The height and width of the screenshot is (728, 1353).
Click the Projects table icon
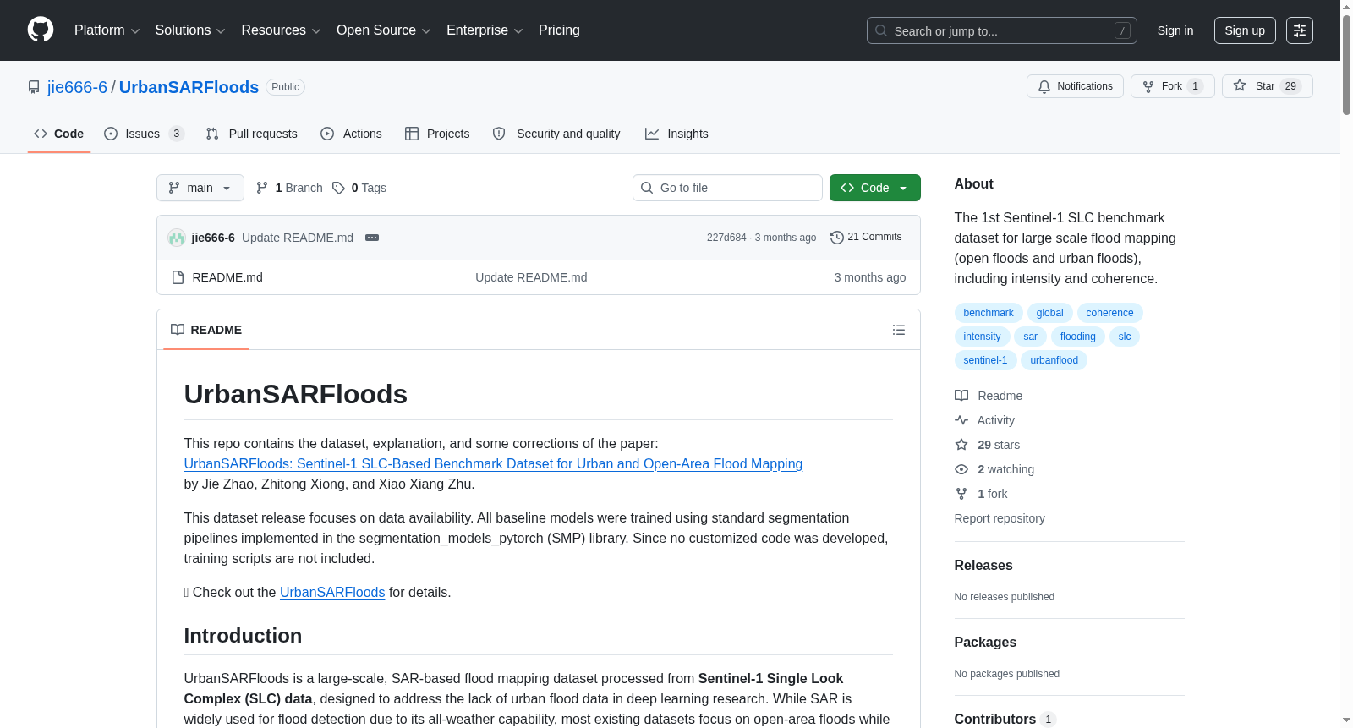(412, 134)
